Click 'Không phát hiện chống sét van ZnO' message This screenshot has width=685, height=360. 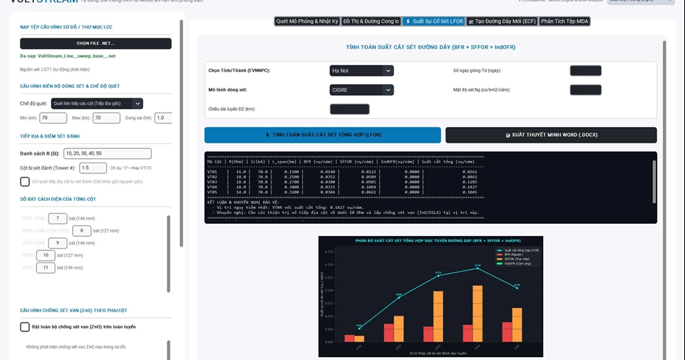click(x=76, y=347)
